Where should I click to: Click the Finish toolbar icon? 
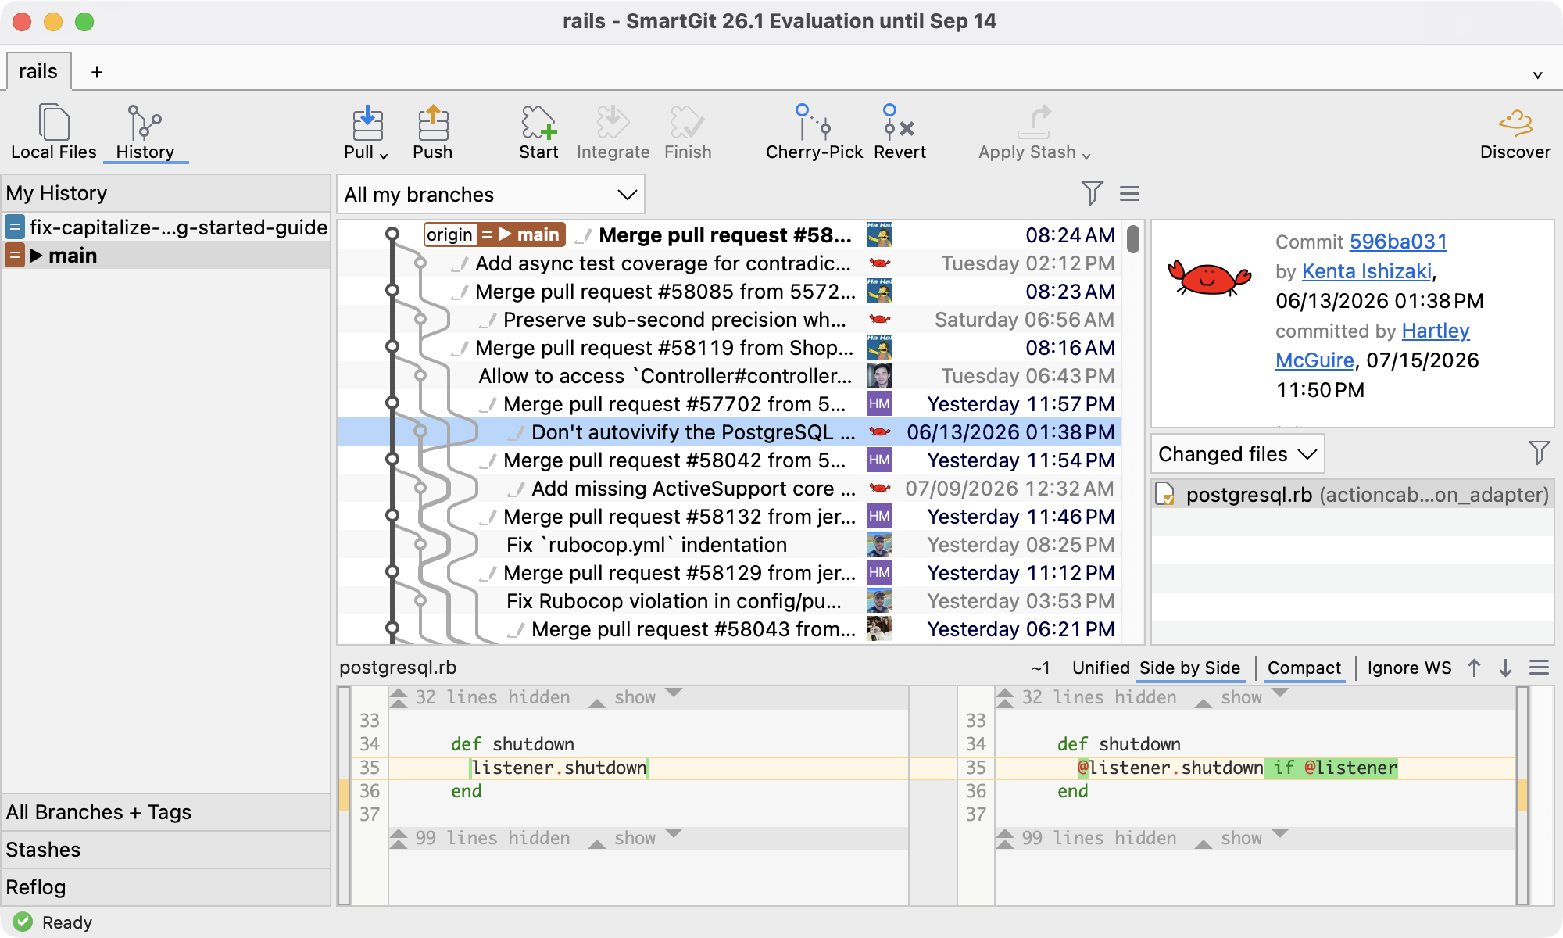(x=687, y=124)
